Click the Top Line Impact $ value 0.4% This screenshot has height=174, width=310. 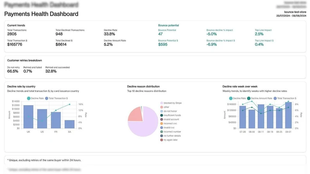pos(259,44)
